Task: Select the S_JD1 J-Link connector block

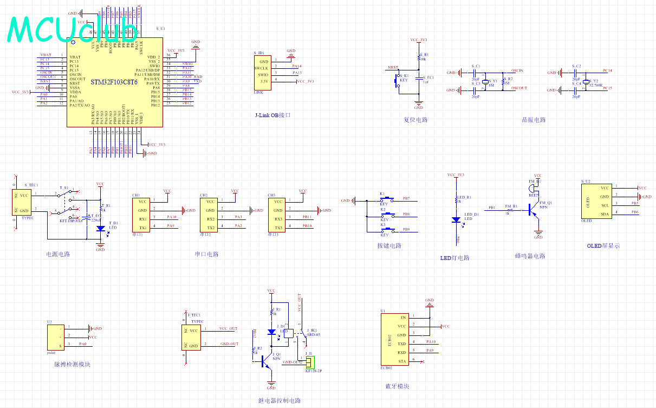Action: click(x=262, y=72)
